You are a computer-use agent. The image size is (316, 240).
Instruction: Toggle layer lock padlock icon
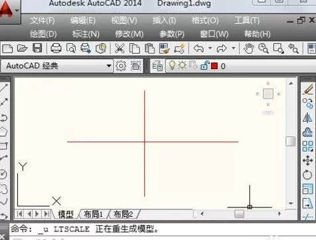pos(204,66)
